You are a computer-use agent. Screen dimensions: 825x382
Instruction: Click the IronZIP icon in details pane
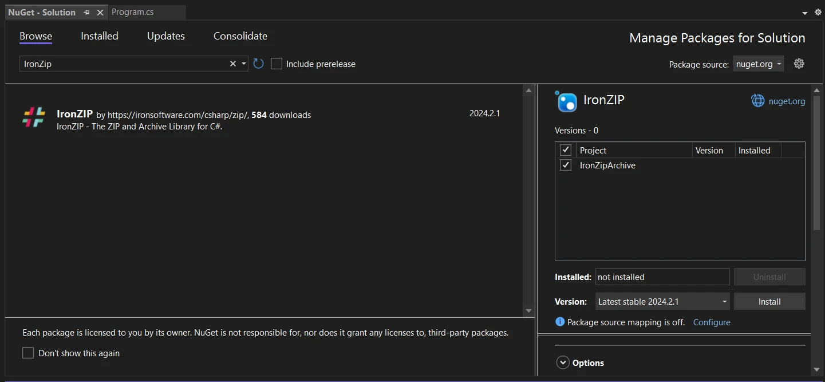point(567,101)
